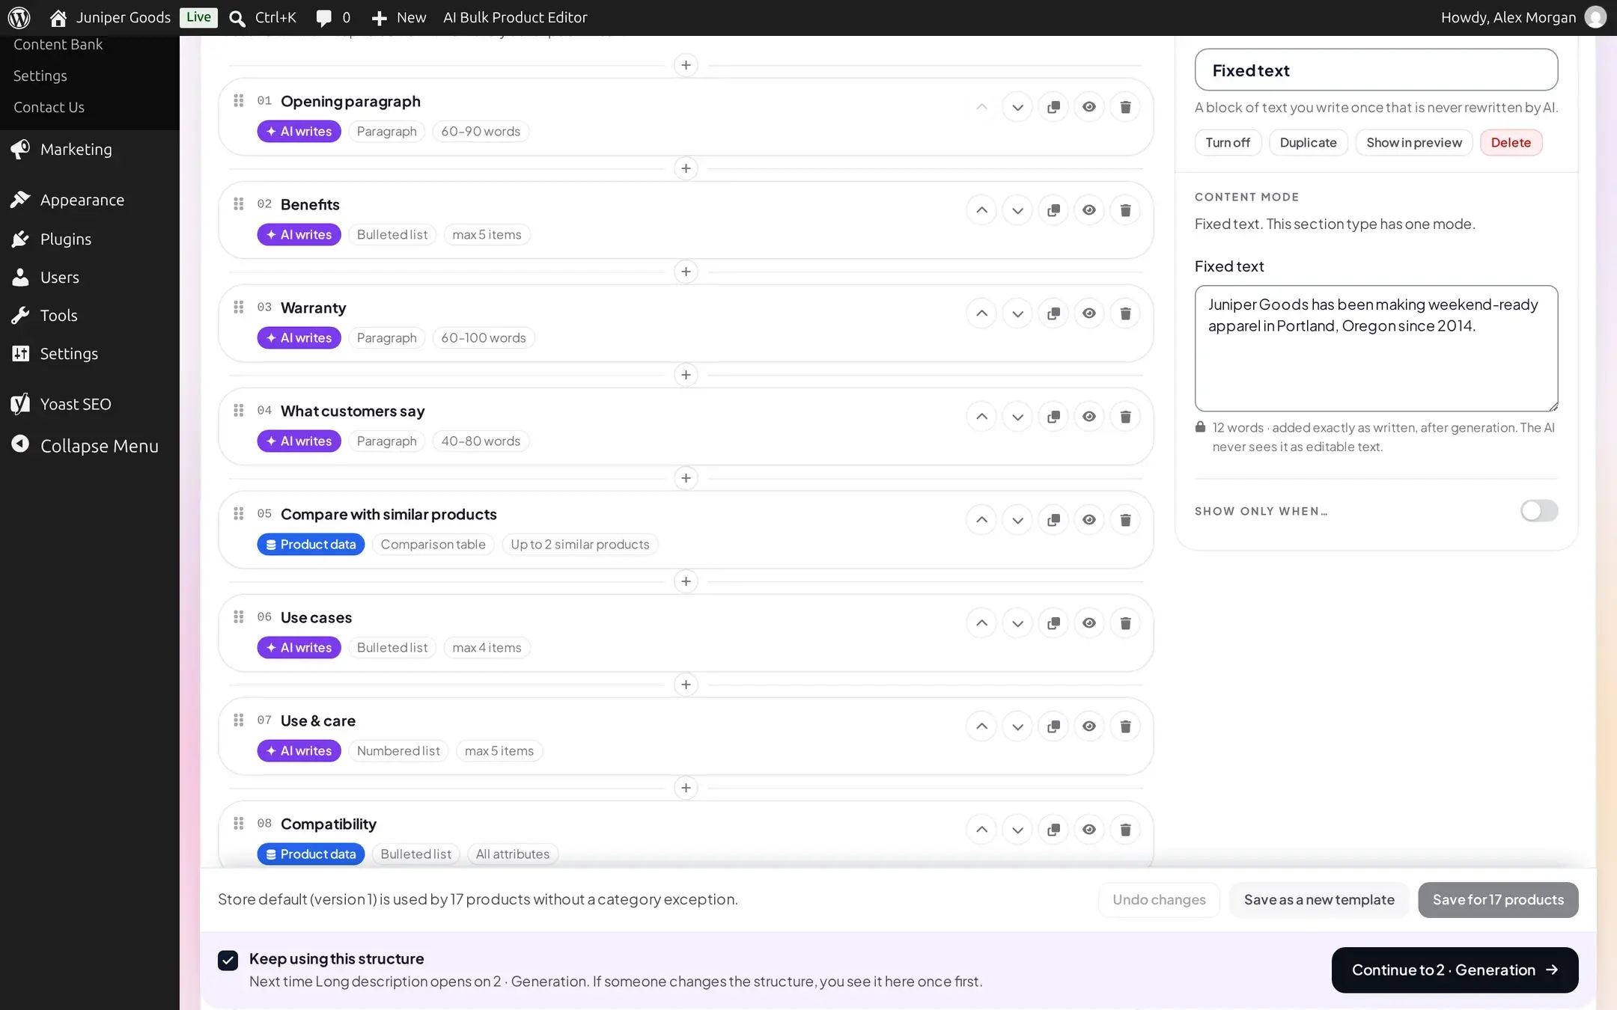Duplicate the What customers say section
The width and height of the screenshot is (1617, 1010).
click(1053, 417)
